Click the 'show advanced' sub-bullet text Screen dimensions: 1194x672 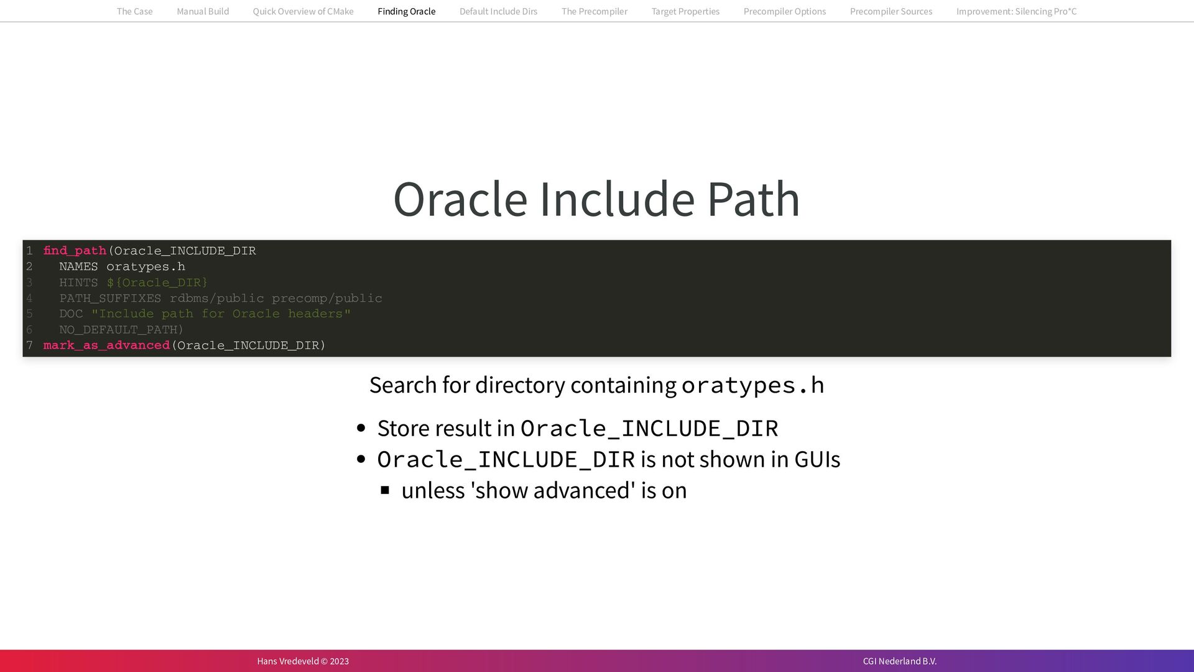544,490
